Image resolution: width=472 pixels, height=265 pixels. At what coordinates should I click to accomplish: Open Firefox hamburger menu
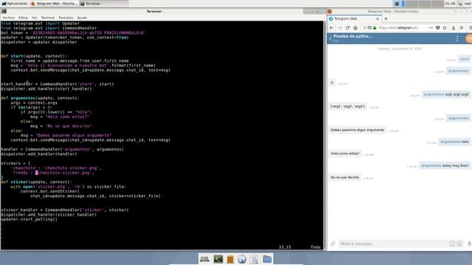(x=471, y=28)
